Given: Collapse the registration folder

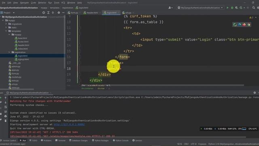Looking at the screenshot, I should [x=9, y=52].
